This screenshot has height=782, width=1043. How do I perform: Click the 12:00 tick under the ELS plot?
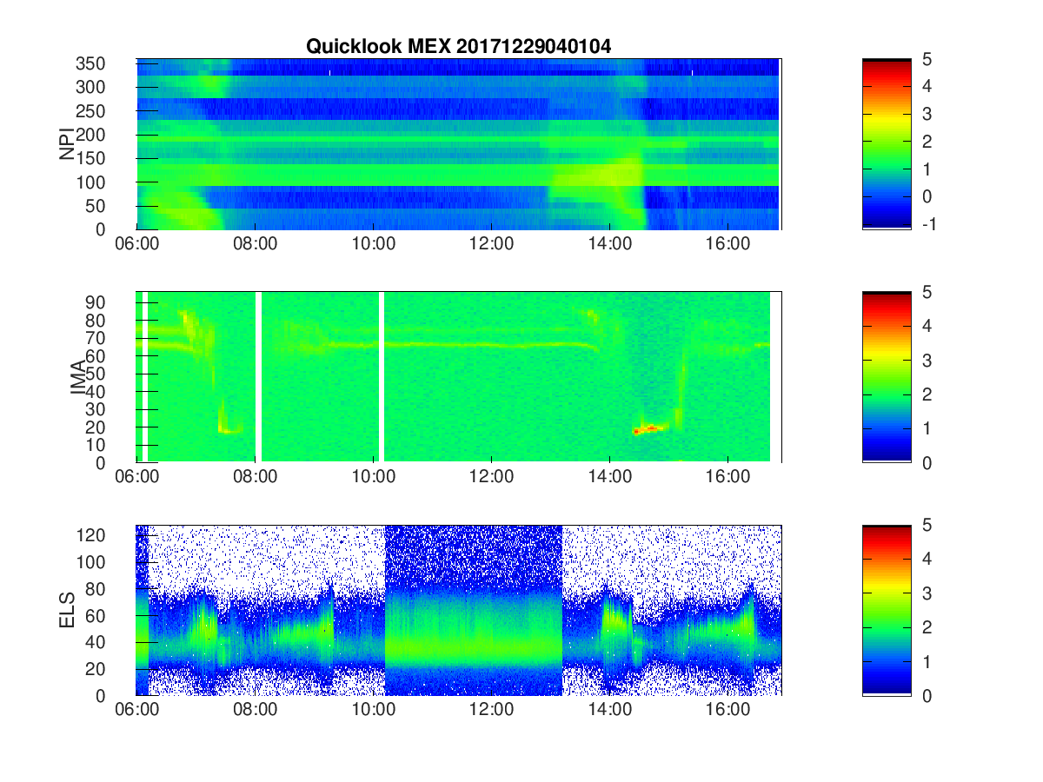[x=492, y=710]
